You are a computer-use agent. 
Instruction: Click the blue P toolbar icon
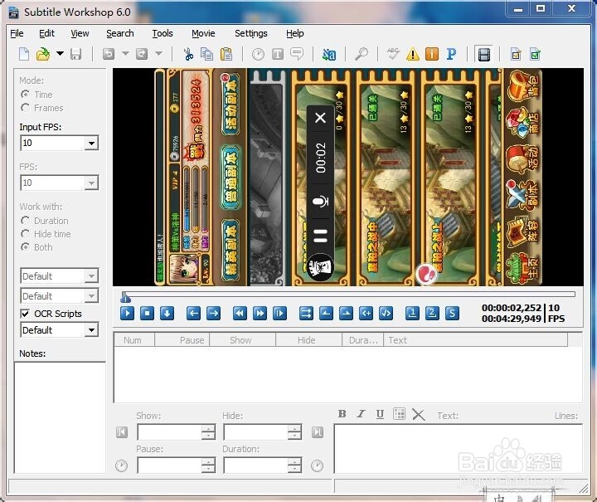[451, 54]
